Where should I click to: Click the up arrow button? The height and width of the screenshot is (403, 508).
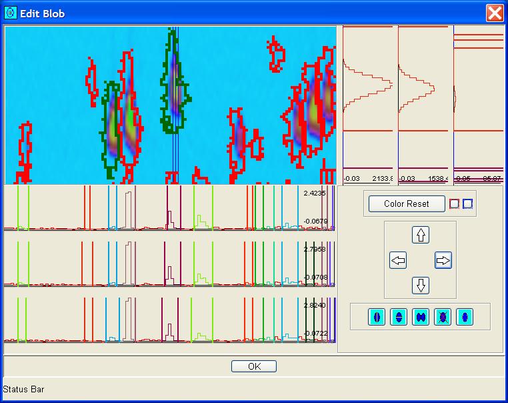click(x=421, y=235)
